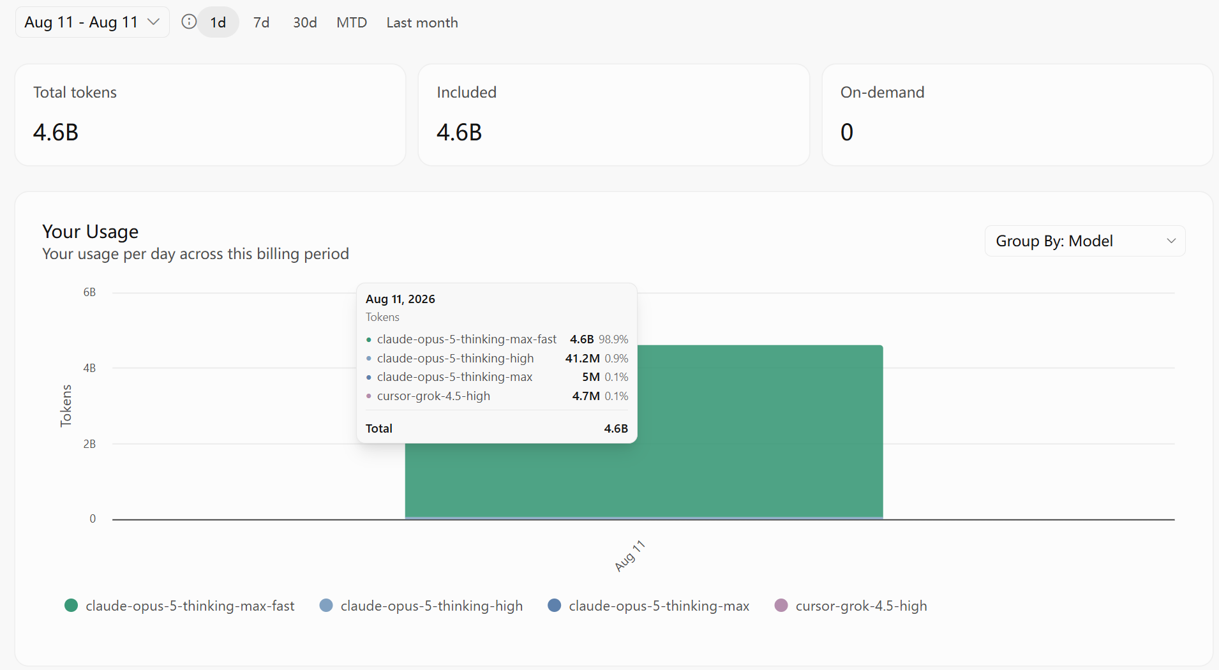The width and height of the screenshot is (1219, 670).
Task: Select the MTD range option
Action: pos(352,22)
